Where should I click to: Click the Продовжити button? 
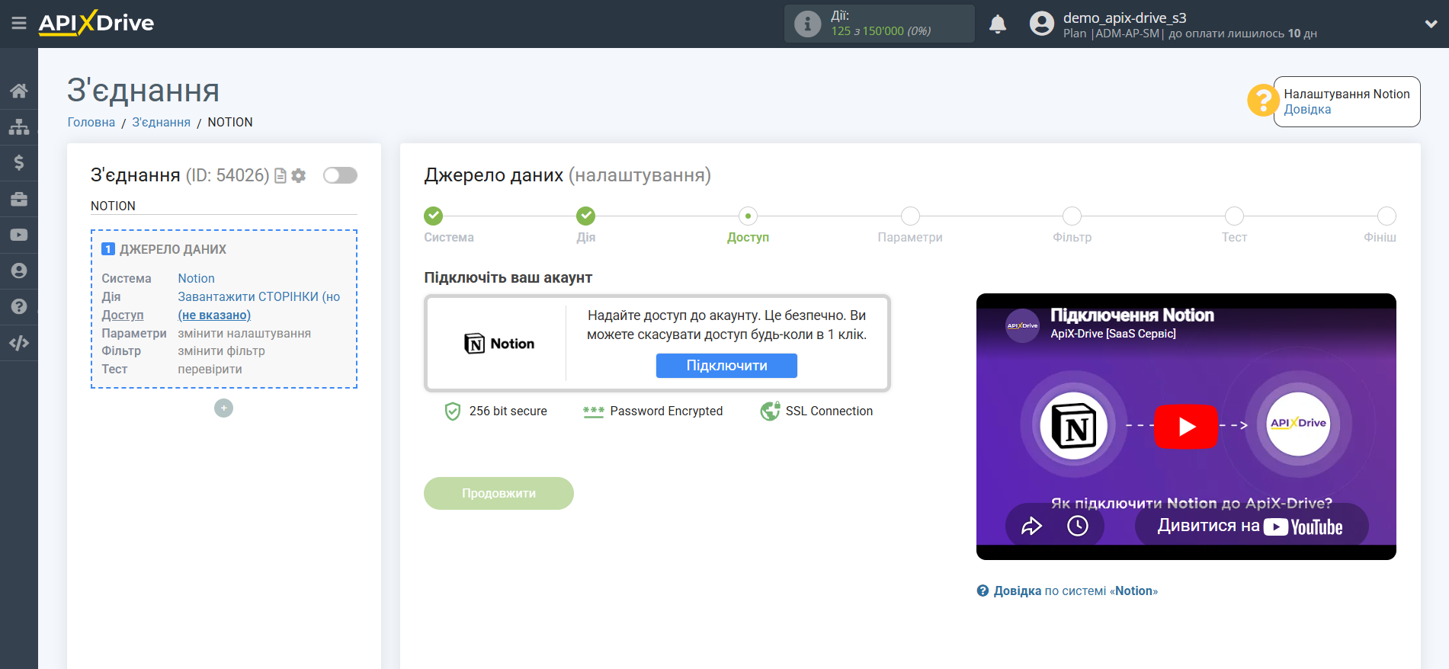[498, 494]
